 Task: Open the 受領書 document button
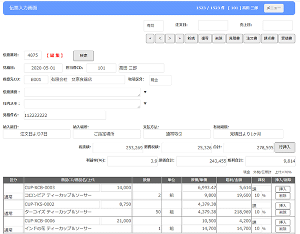pyautogui.click(x=286, y=38)
